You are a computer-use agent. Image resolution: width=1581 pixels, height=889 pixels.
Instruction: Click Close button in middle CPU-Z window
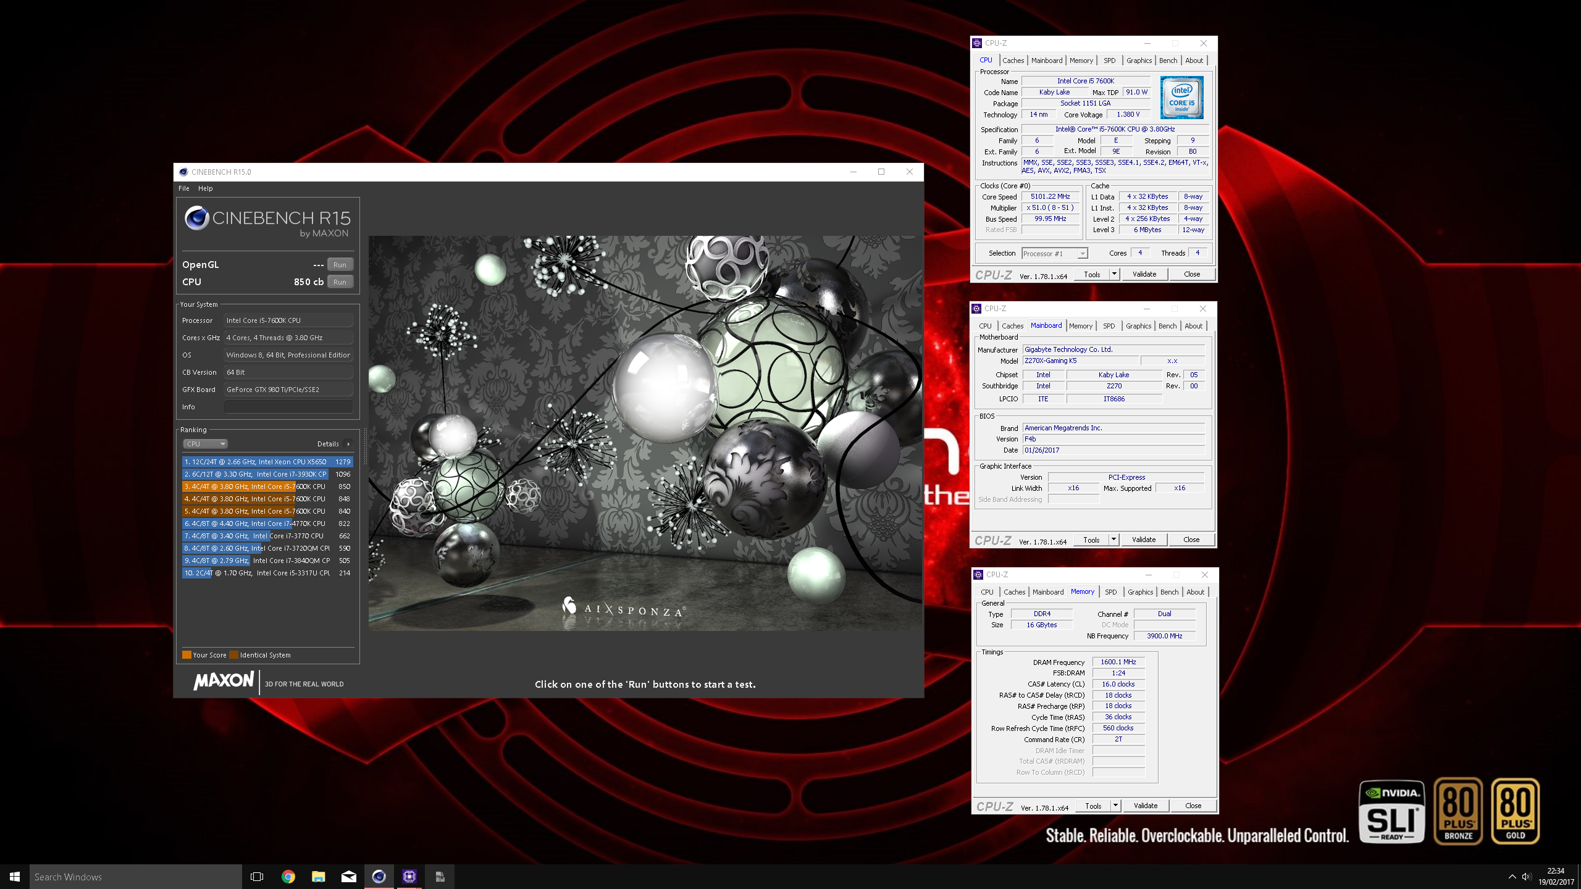(1191, 540)
